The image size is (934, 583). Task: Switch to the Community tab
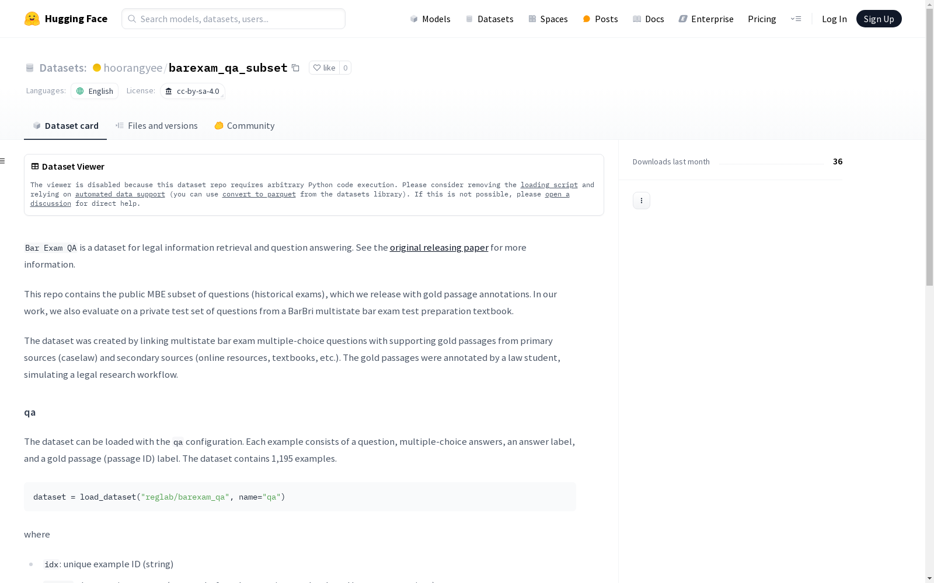coord(244,126)
